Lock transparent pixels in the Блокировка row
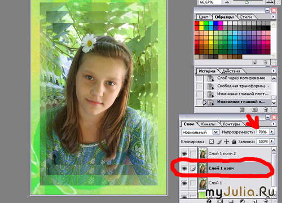The width and height of the screenshot is (282, 203). click(211, 142)
